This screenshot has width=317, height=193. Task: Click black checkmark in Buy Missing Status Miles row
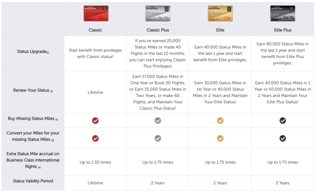point(282,120)
